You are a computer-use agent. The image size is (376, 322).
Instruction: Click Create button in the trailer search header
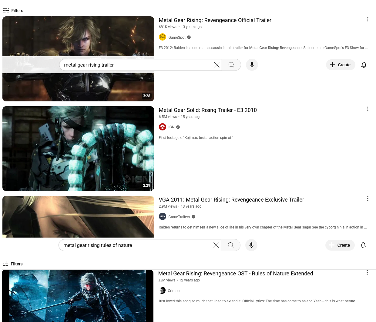pos(341,65)
